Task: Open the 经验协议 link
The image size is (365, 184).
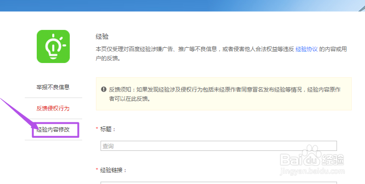Action: point(306,48)
